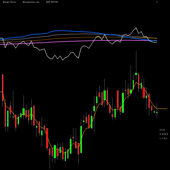Screen dimensions: 170x170
Task: Click the white oscillating indicator line peak
Action: coord(136,28)
